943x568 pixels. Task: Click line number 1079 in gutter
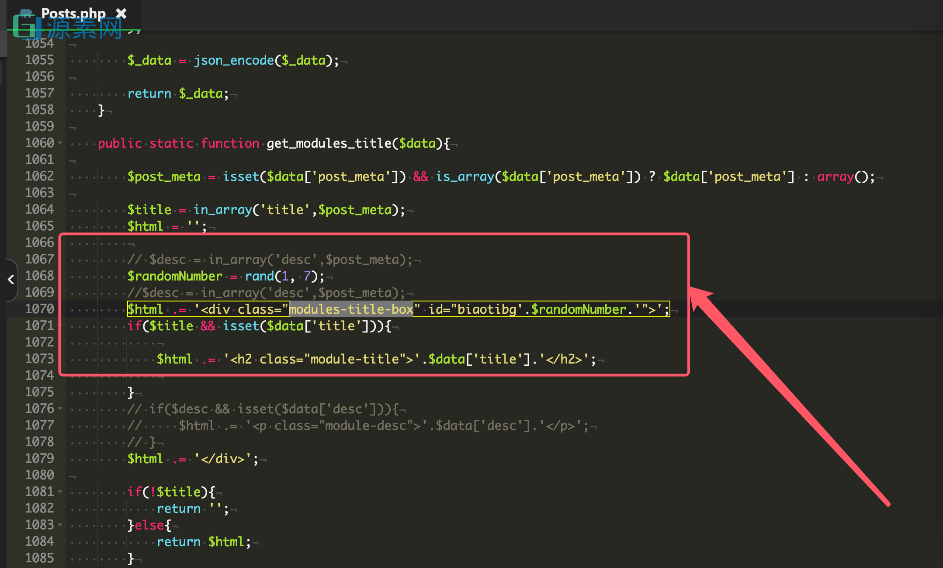click(39, 458)
